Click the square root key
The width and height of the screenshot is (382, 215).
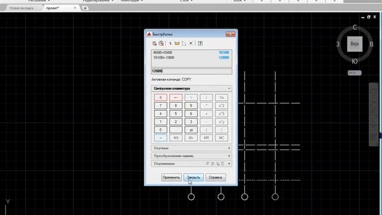point(191,97)
